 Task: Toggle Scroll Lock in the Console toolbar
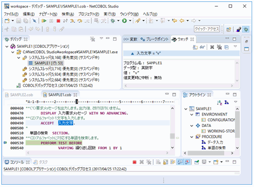tap(166, 162)
